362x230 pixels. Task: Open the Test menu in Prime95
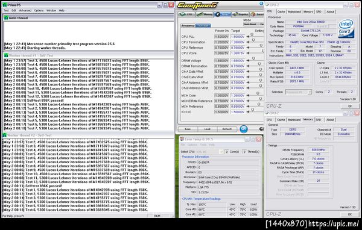click(x=6, y=10)
